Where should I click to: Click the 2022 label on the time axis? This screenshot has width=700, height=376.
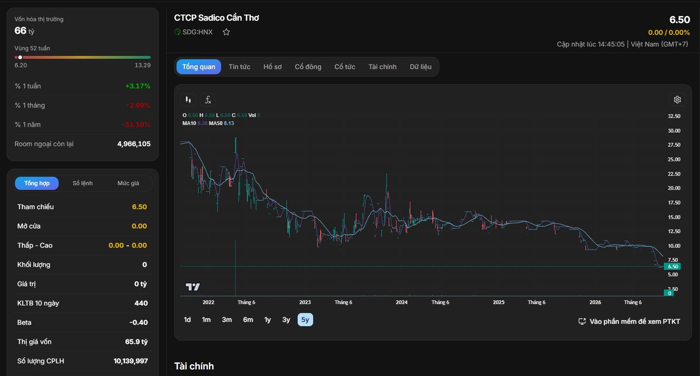tap(208, 302)
